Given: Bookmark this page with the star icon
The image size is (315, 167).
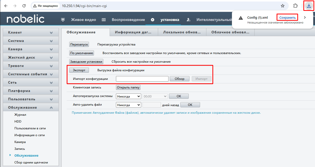Looking at the screenshot, I should point(283,6).
